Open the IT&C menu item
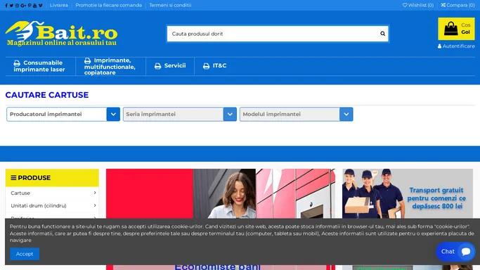Image resolution: width=480 pixels, height=270 pixels. click(214, 66)
